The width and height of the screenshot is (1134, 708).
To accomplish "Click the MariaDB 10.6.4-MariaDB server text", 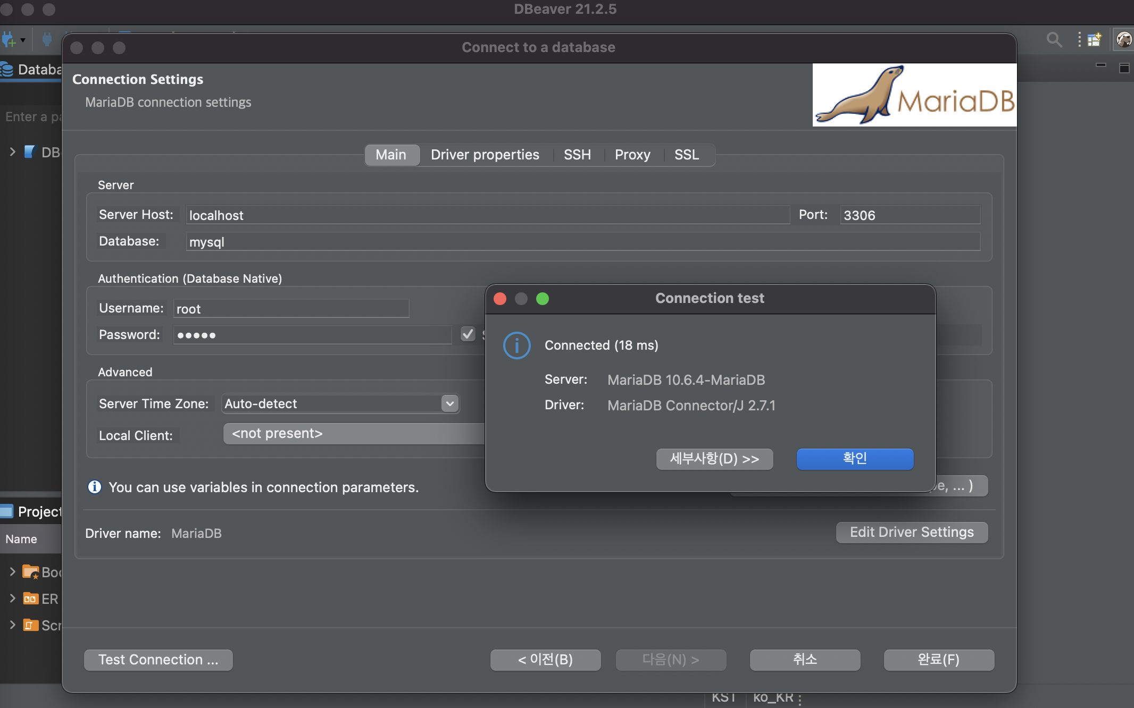I will point(686,380).
